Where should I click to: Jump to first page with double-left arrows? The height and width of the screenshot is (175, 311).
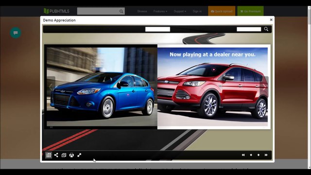(x=243, y=155)
